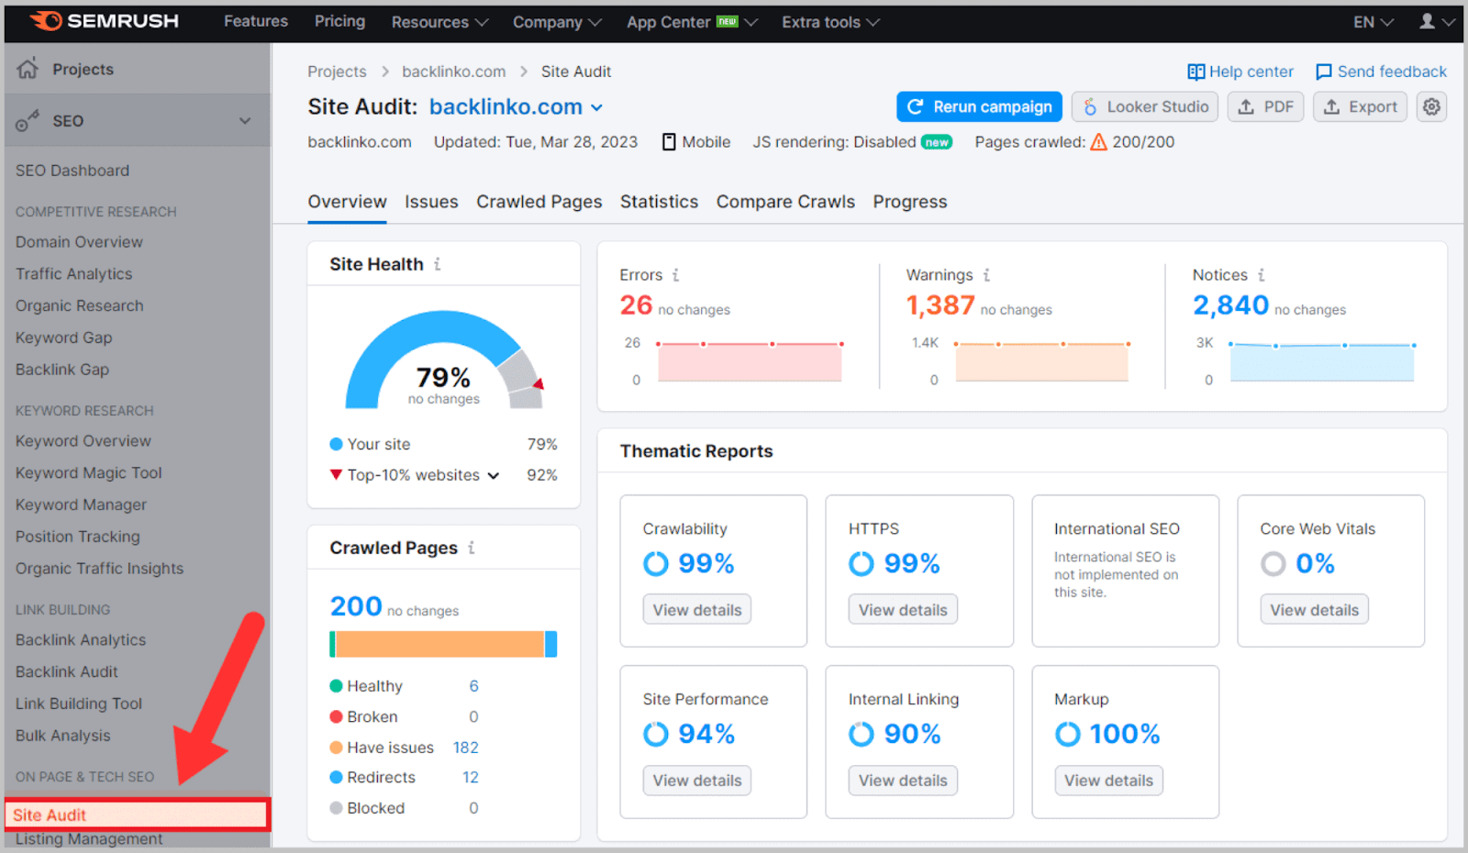This screenshot has width=1468, height=853.
Task: Click the Looker Studio button
Action: [x=1145, y=106]
